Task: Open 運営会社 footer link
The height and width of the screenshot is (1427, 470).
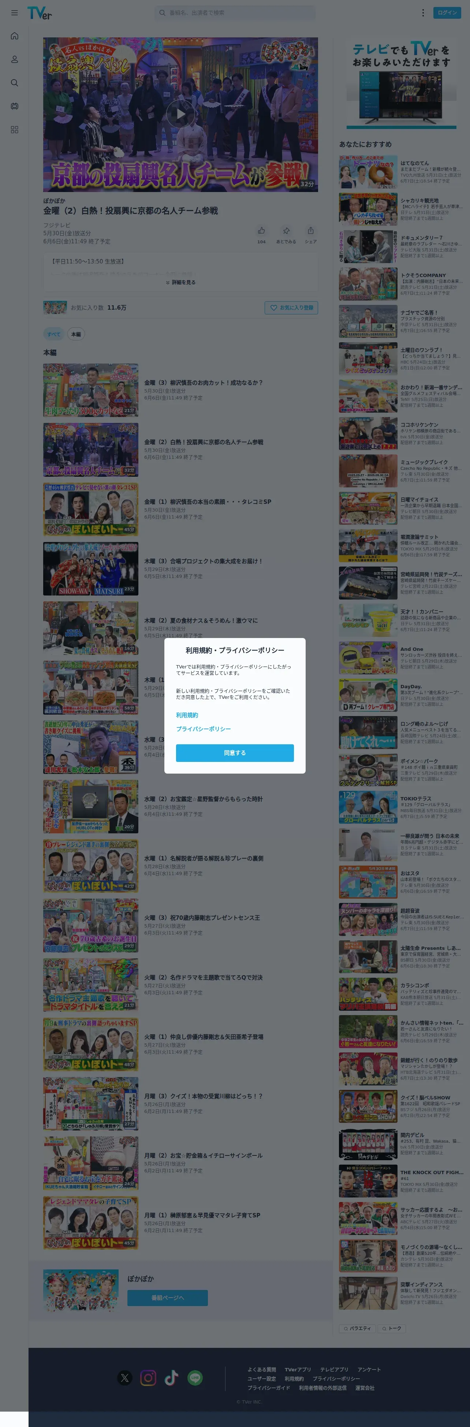Action: click(x=365, y=1388)
